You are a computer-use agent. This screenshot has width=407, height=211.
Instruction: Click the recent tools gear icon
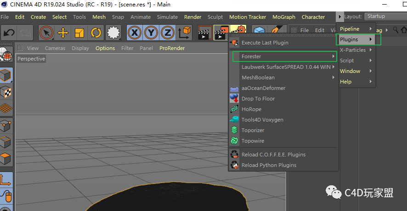point(113,33)
